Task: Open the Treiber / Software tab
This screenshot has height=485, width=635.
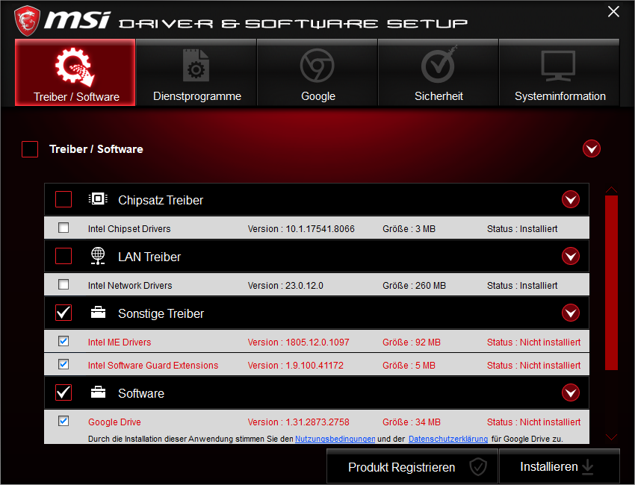Action: (x=75, y=72)
